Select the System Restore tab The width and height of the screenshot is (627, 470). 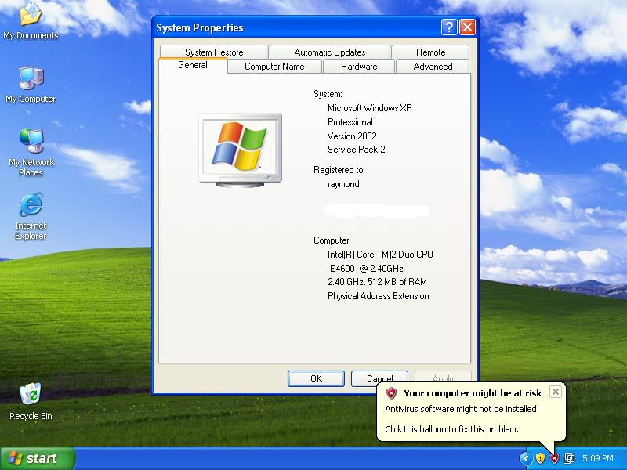pos(212,52)
